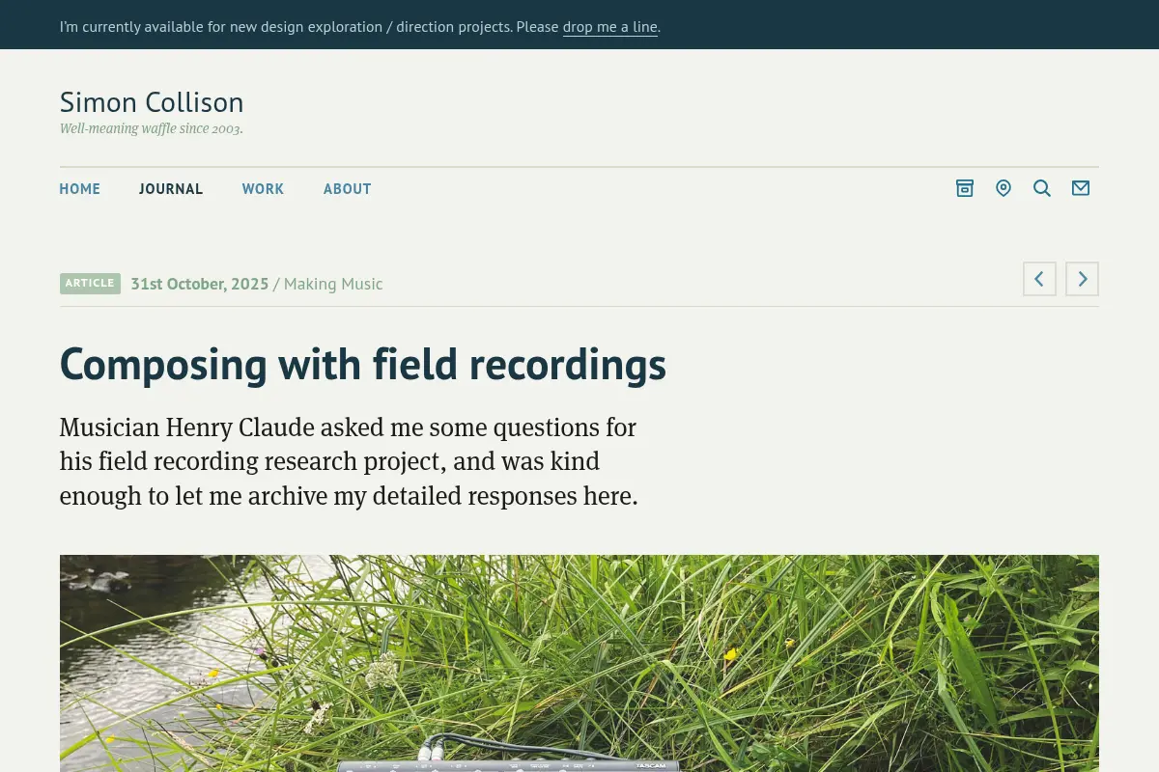Open the archive box icon

[964, 188]
